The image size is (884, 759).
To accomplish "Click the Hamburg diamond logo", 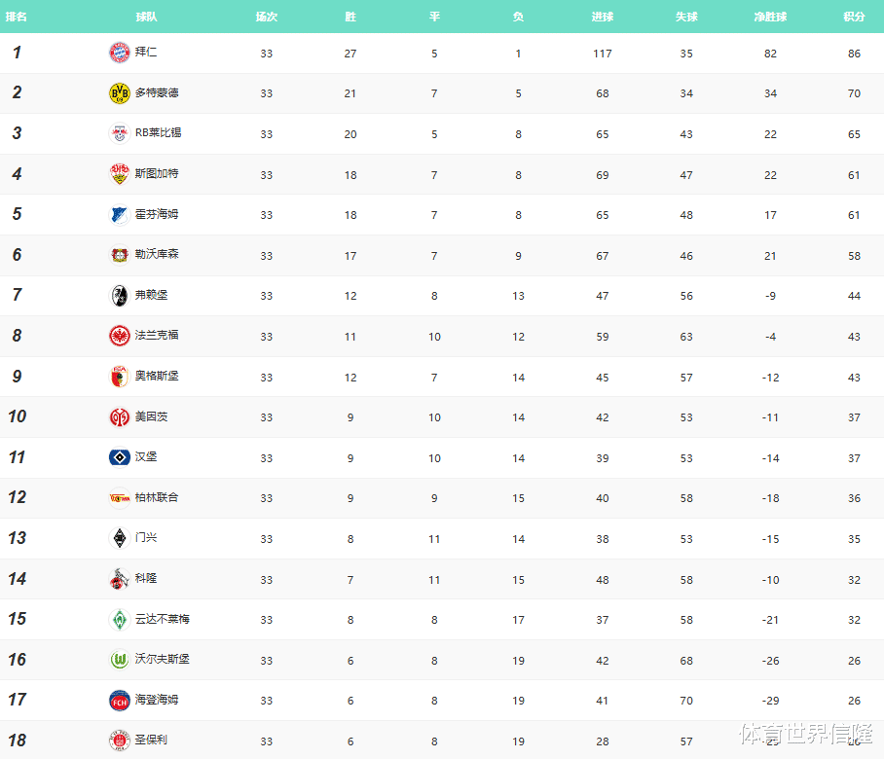I will point(119,457).
